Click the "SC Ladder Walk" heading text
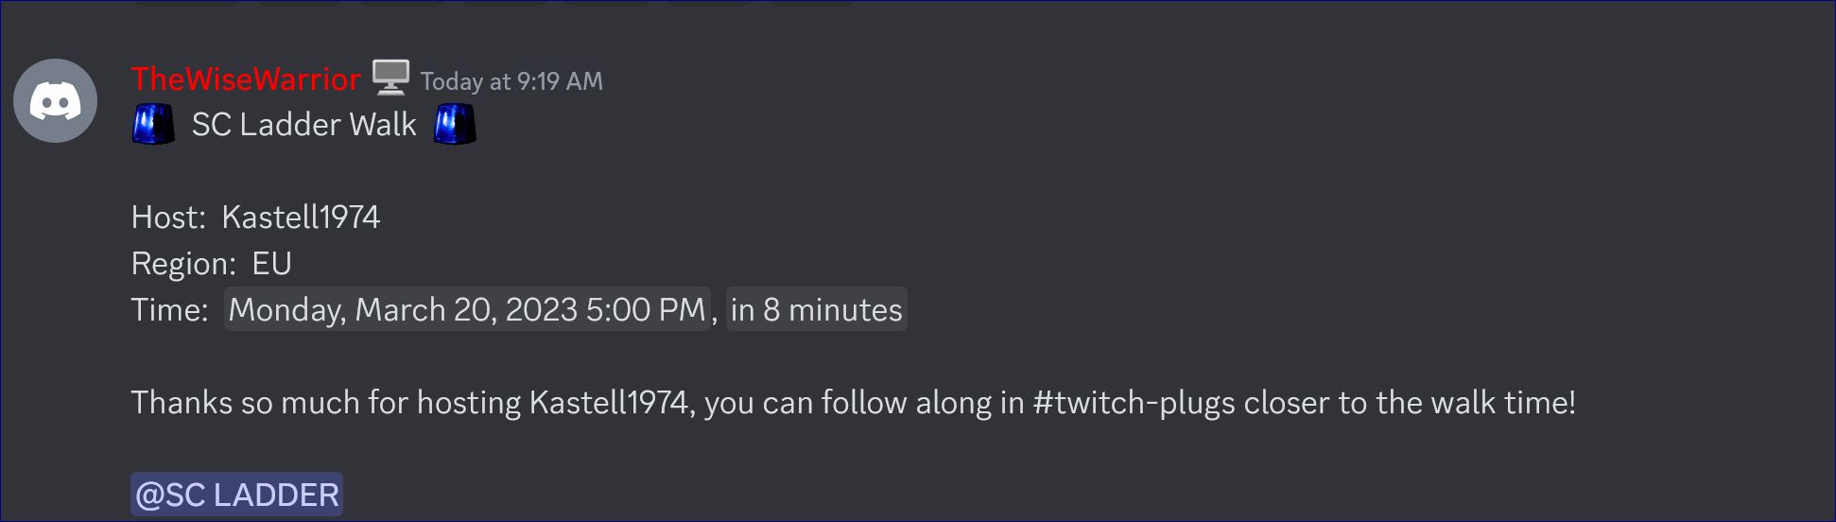The width and height of the screenshot is (1836, 522). click(303, 125)
